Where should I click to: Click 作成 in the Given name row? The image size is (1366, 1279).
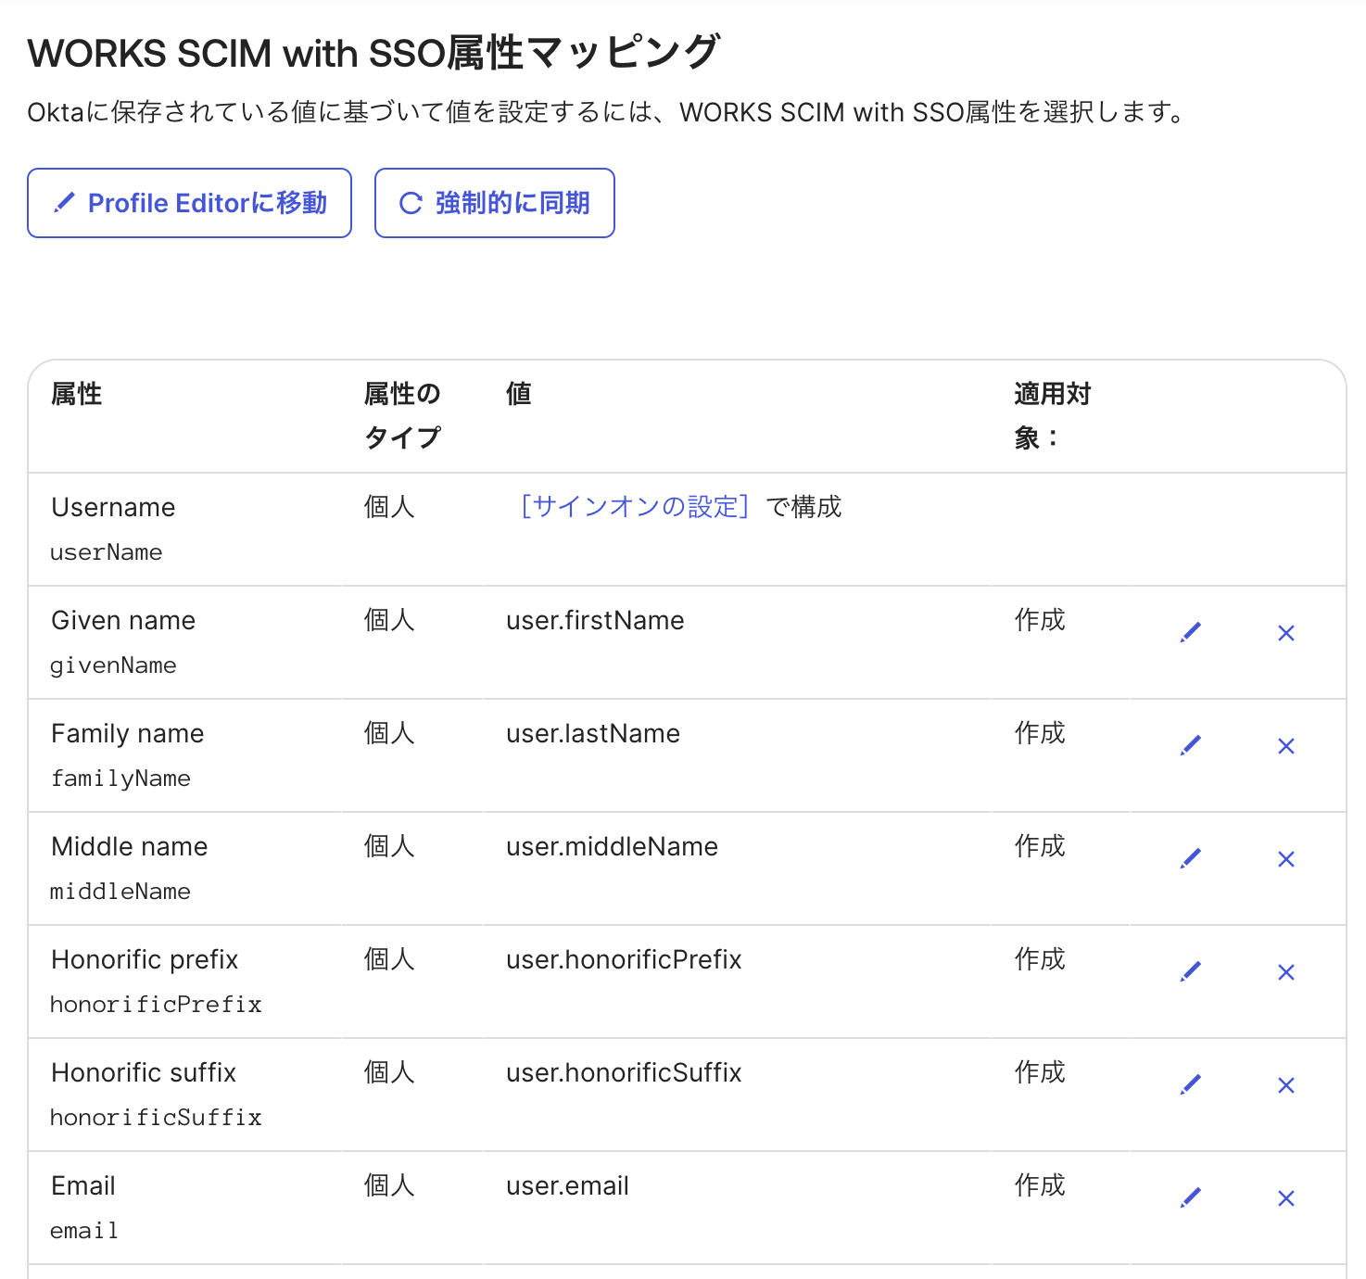[x=1040, y=620]
